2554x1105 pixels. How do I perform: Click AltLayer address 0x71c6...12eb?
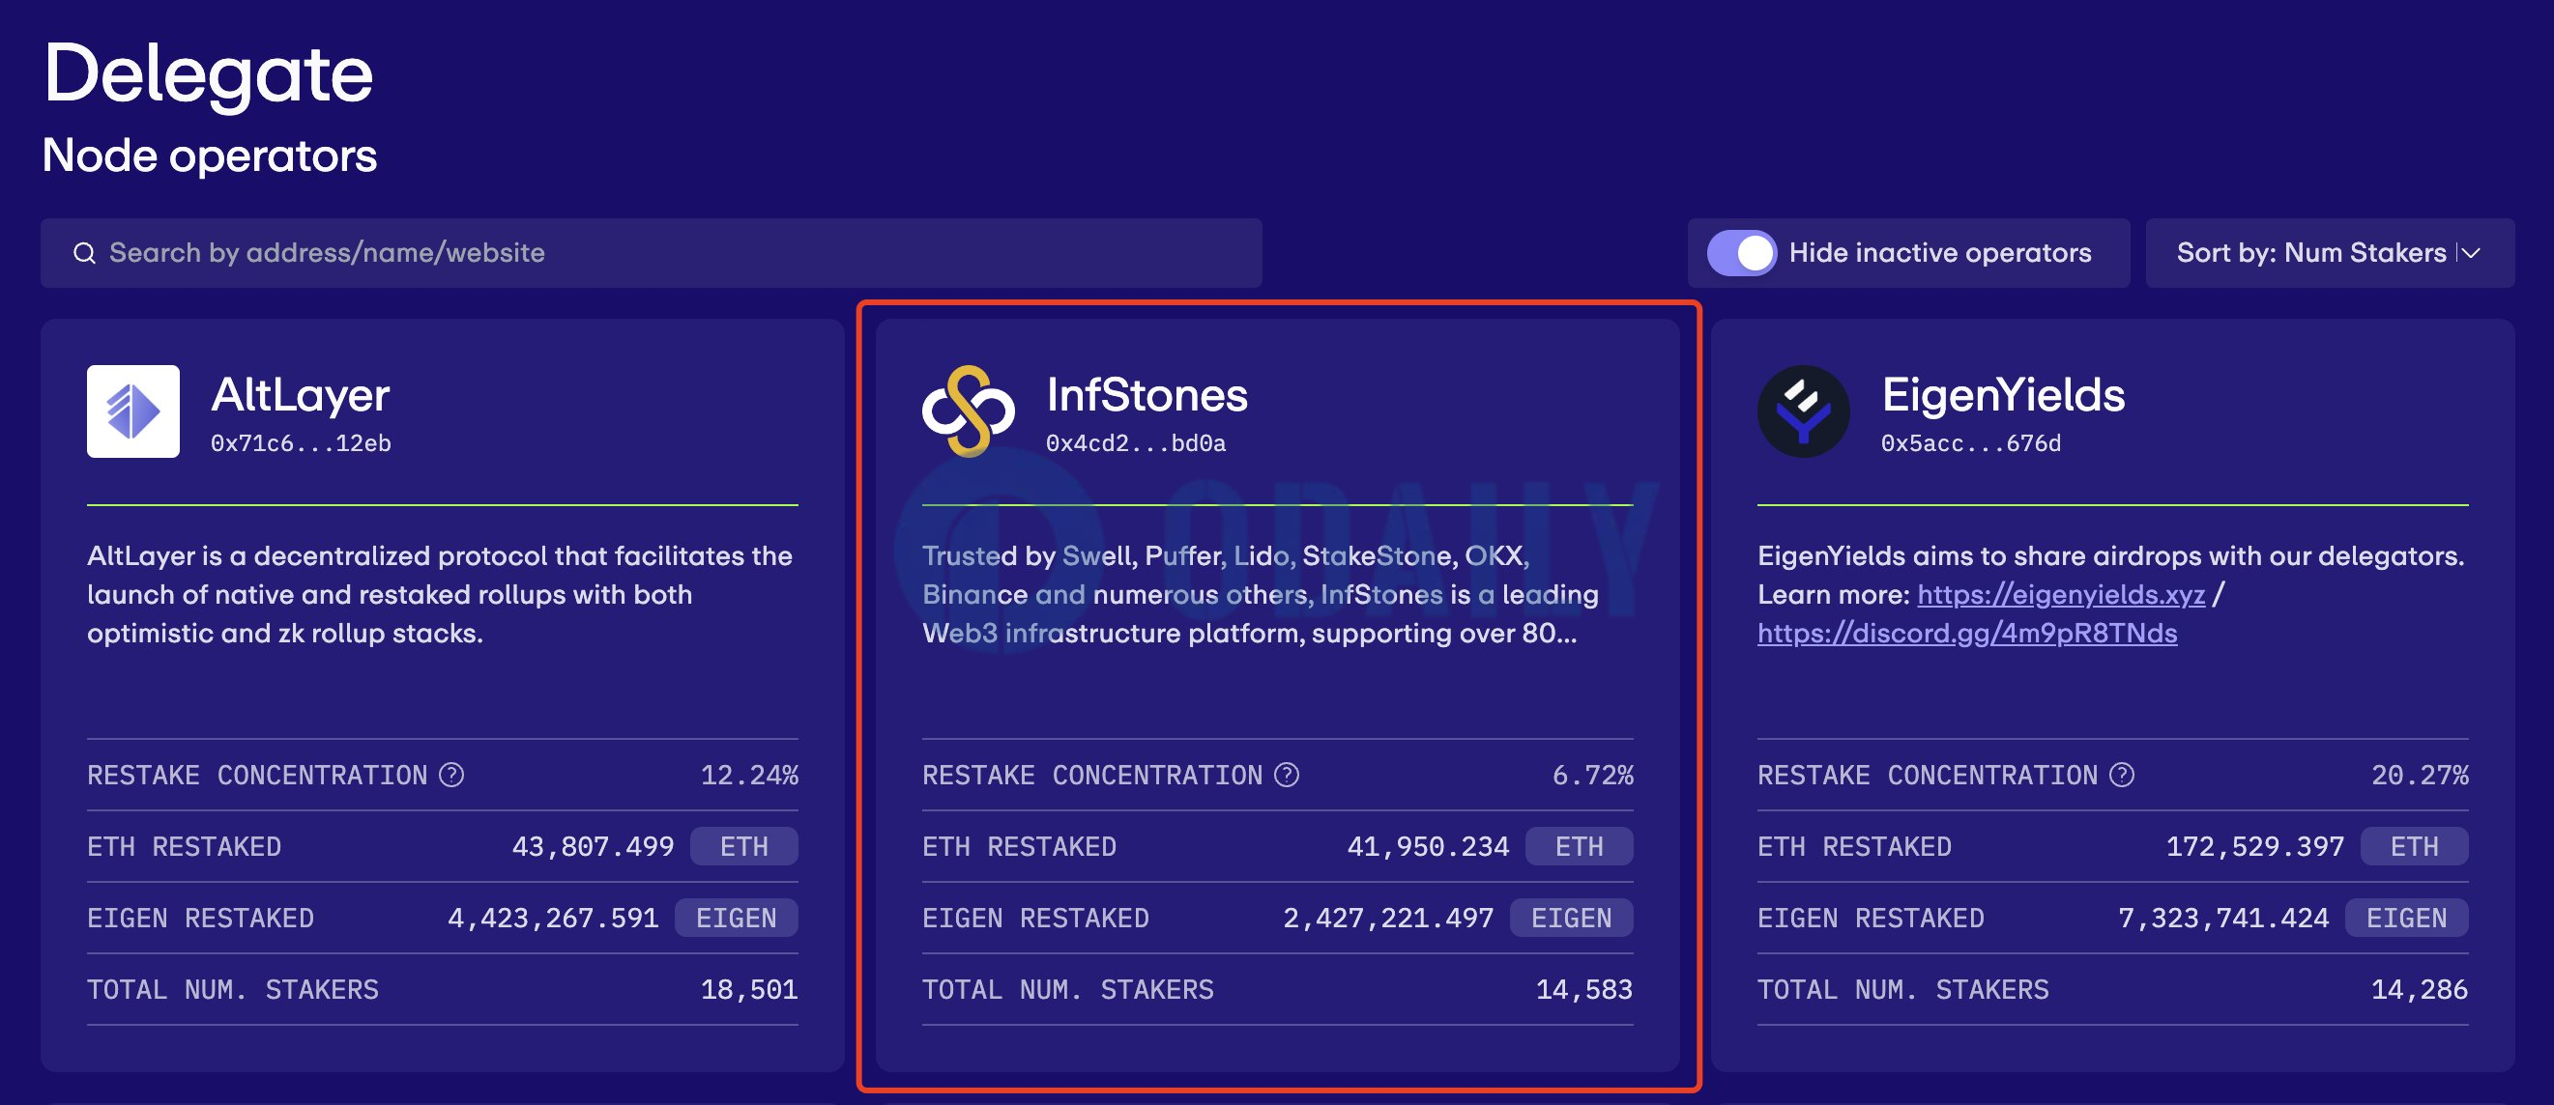tap(301, 444)
